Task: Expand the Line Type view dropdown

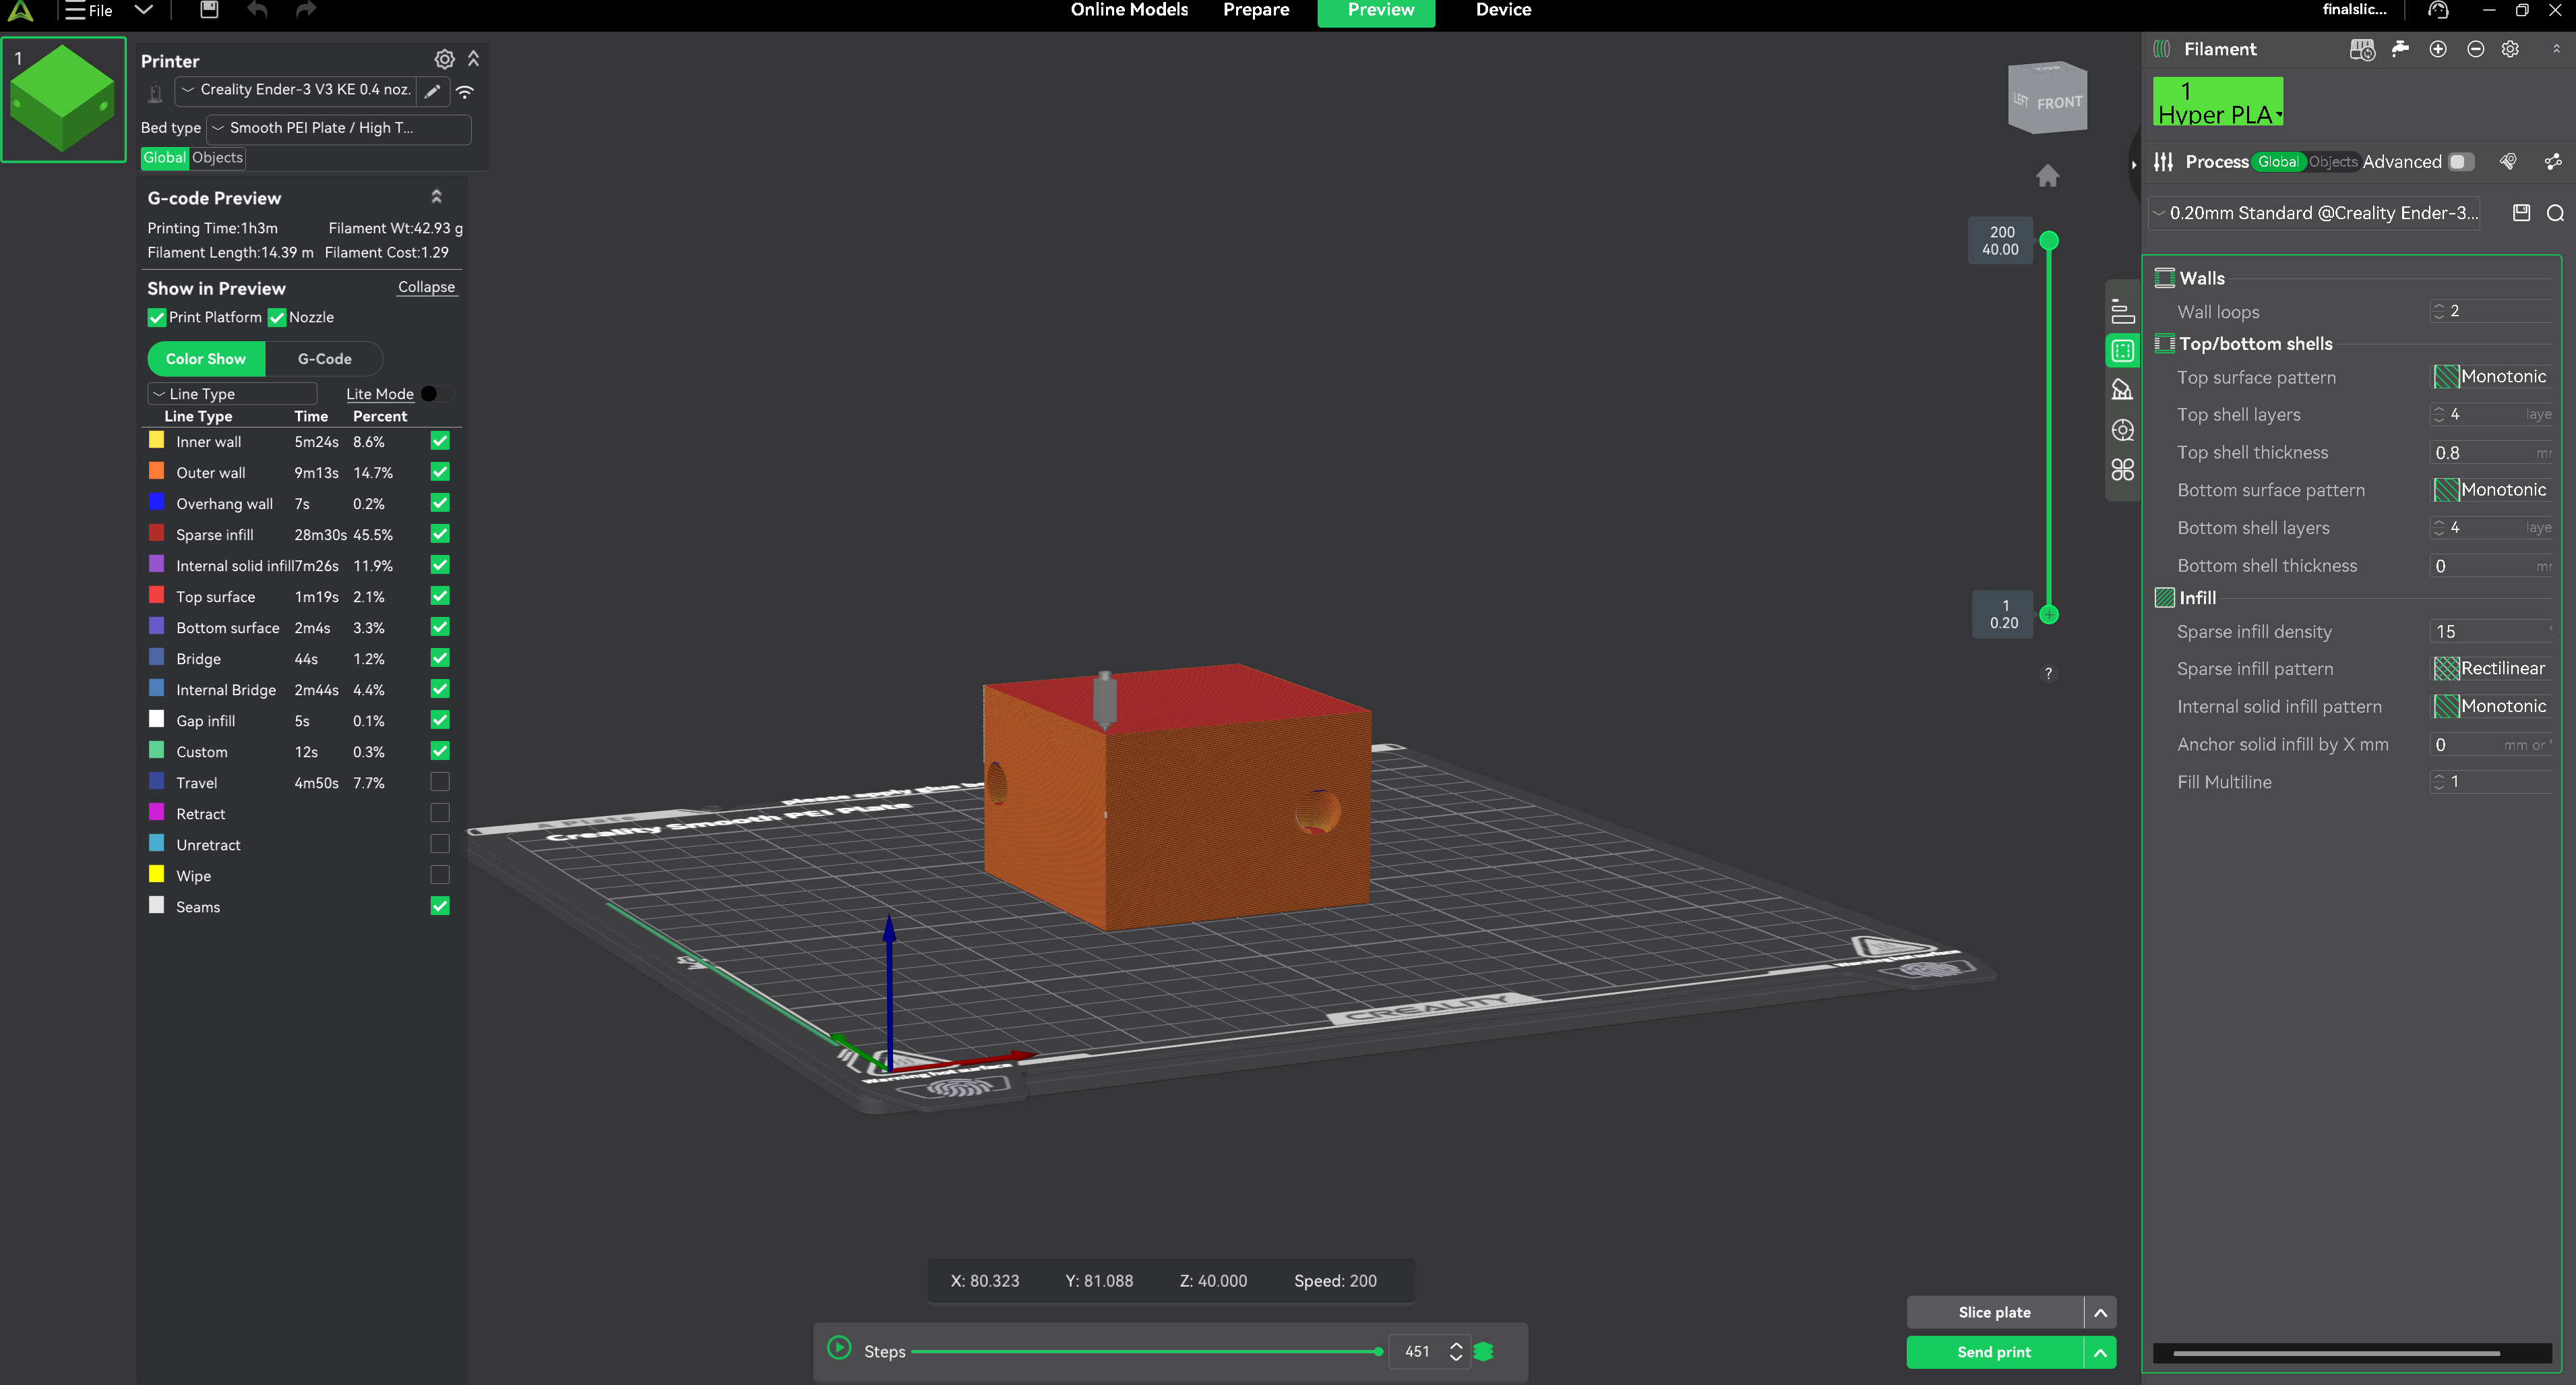Action: click(232, 393)
